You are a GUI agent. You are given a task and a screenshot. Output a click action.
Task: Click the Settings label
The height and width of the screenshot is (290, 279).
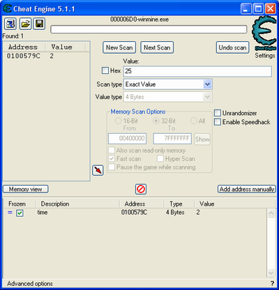[x=265, y=56]
